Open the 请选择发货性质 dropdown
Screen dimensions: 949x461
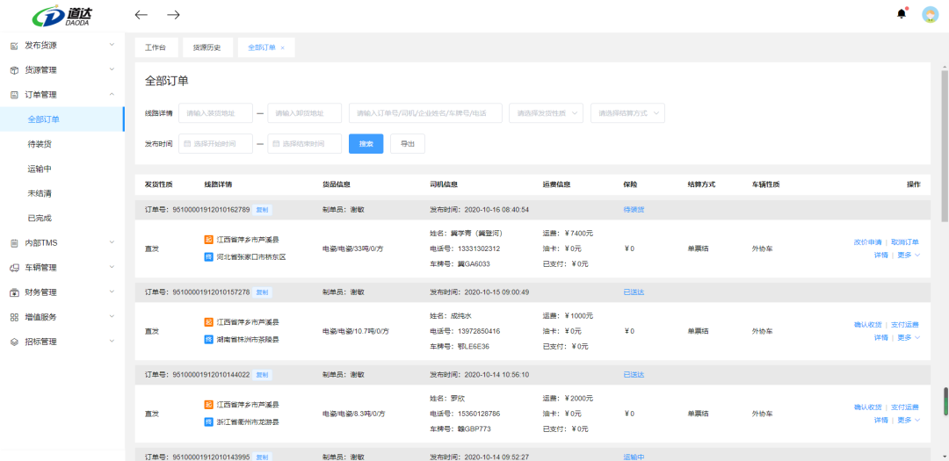coord(547,113)
